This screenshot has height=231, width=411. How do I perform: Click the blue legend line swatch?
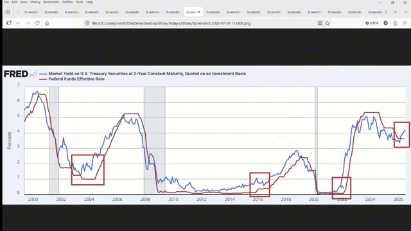click(x=43, y=74)
